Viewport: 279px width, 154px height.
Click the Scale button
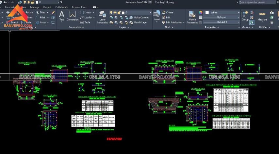(26, 22)
